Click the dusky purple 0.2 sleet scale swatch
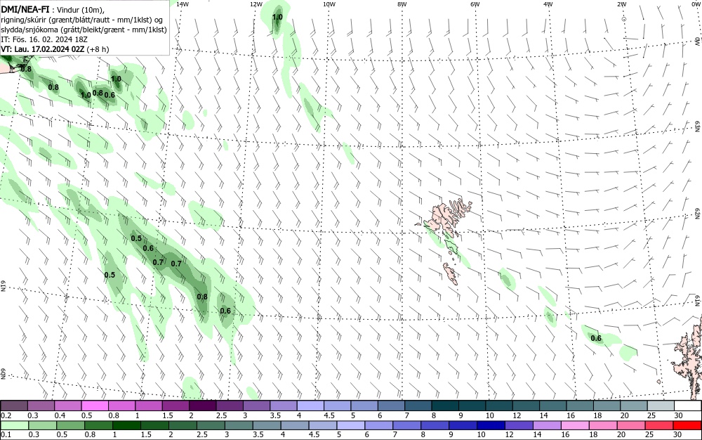The height and width of the screenshot is (440, 702). tap(14, 406)
